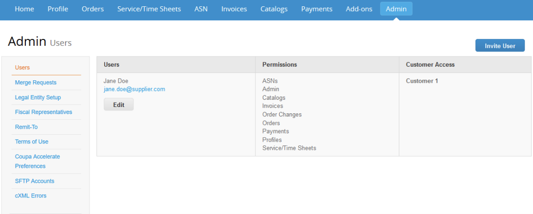The width and height of the screenshot is (533, 214).
Task: Navigate to the Catalogs tab
Action: point(274,9)
